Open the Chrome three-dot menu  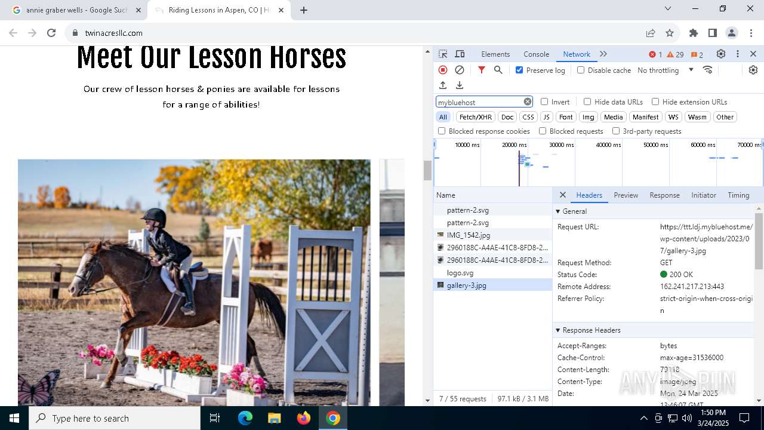[750, 33]
